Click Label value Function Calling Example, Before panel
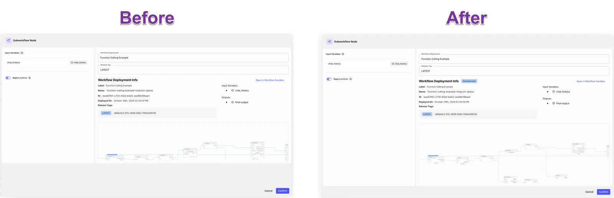Screen dimensions: 614x198 [x=119, y=86]
